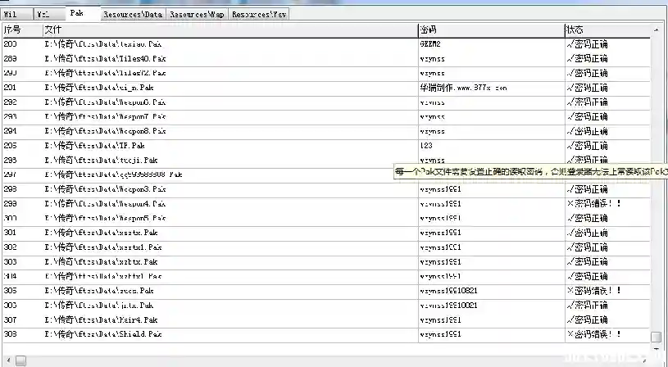Select the Hair4.Pak file row
Image resolution: width=668 pixels, height=367 pixels.
point(326,319)
